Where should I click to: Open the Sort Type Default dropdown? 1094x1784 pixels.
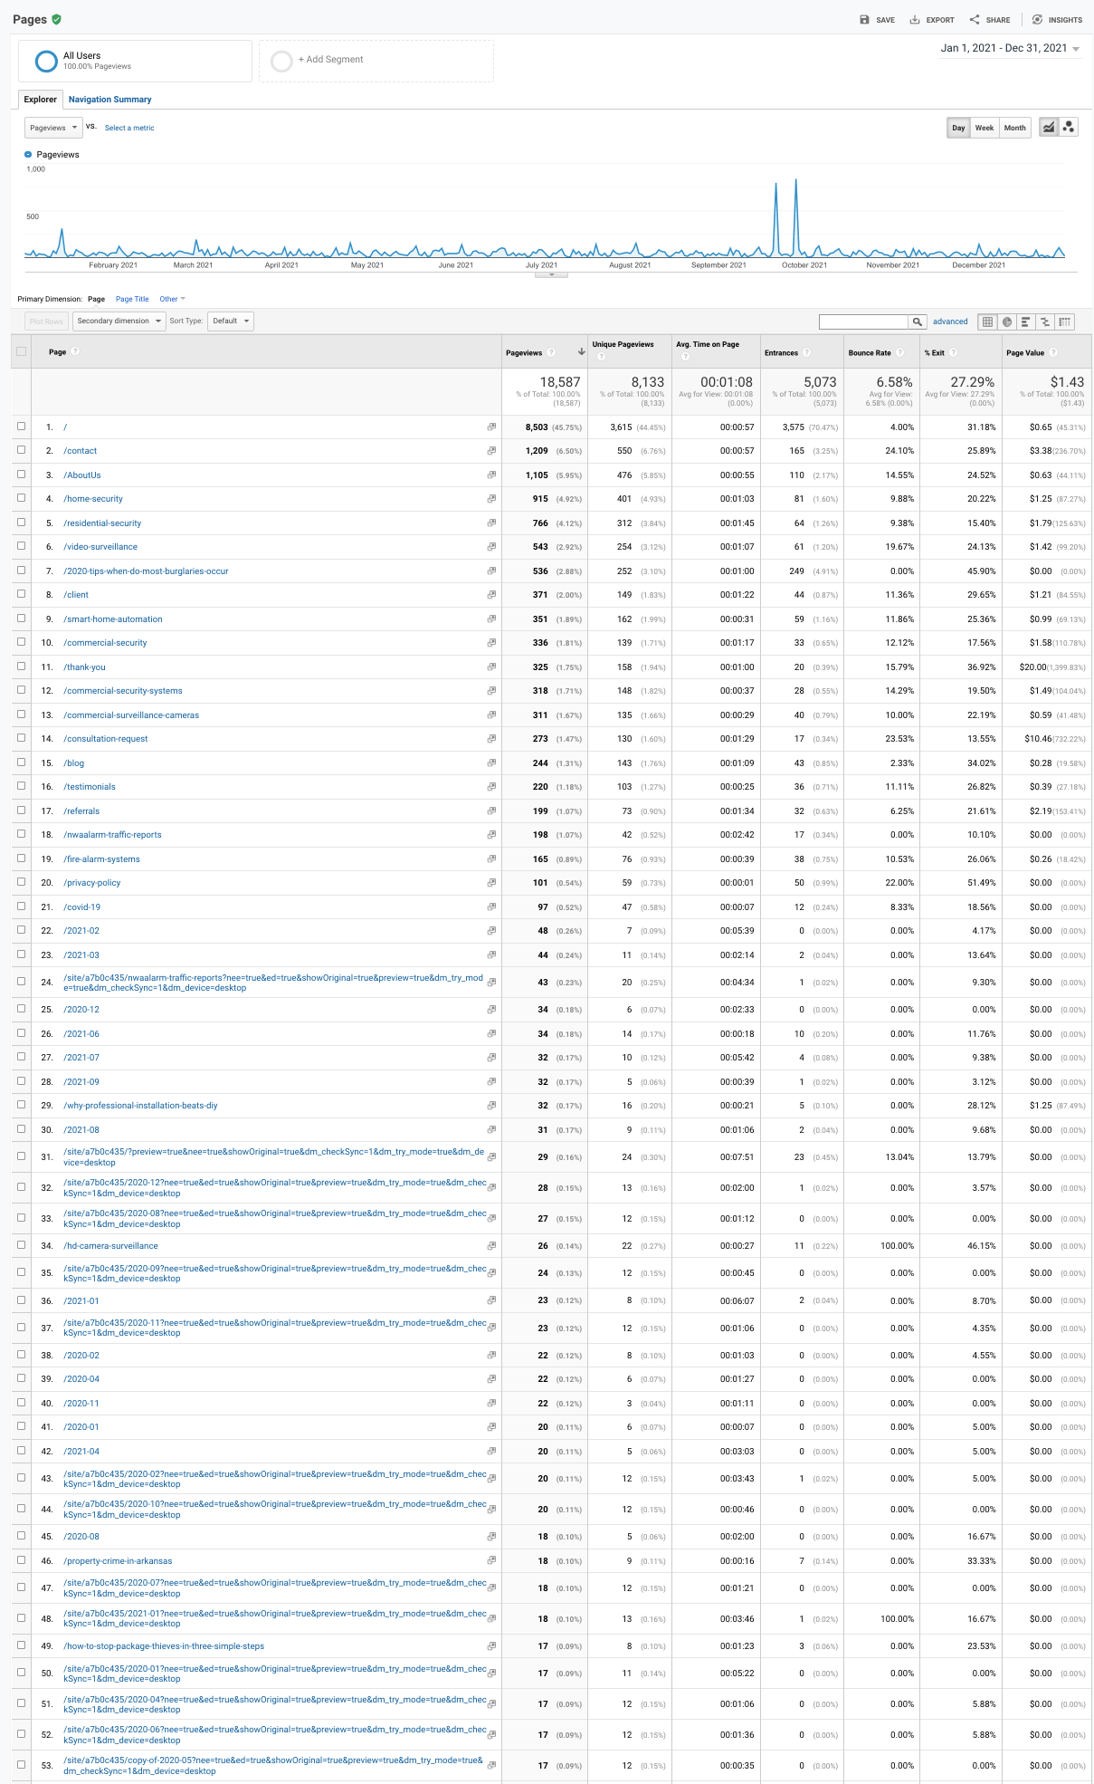[231, 321]
